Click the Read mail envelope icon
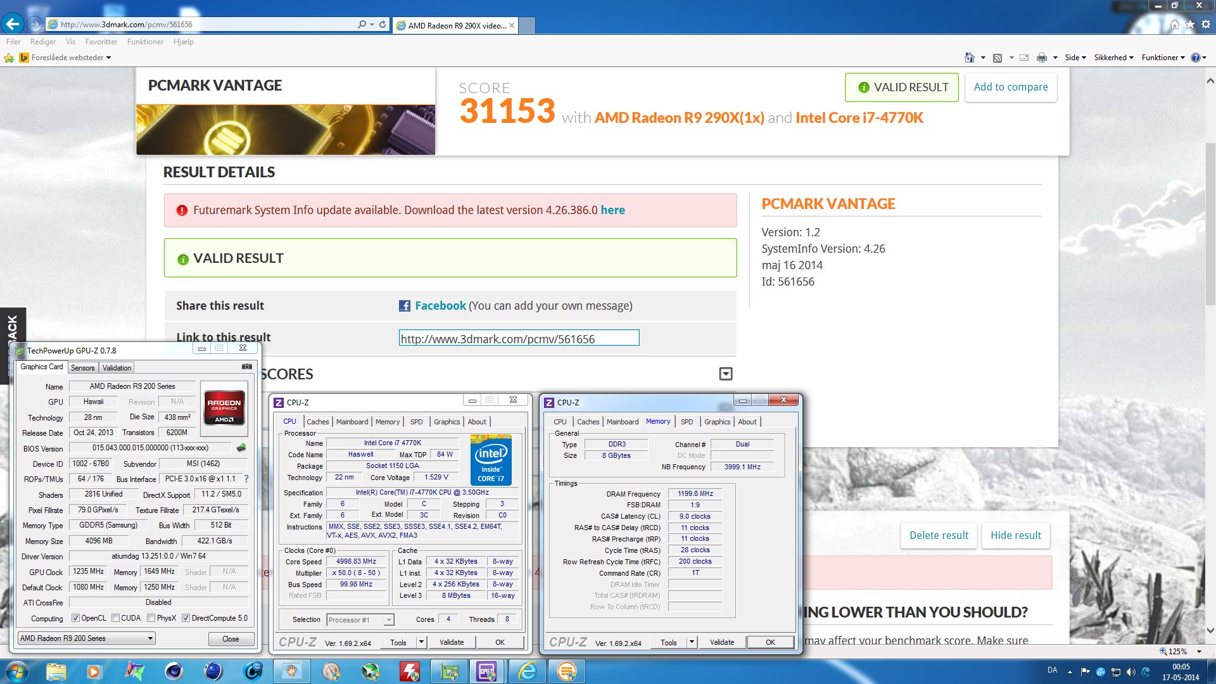The width and height of the screenshot is (1216, 684). coord(1024,58)
